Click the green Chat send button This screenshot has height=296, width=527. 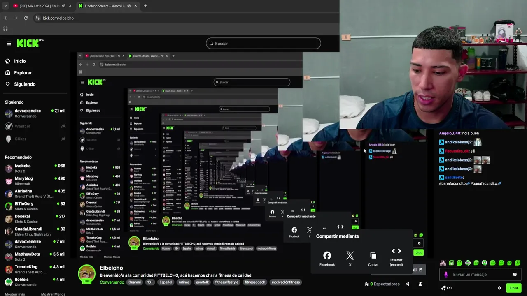513,288
